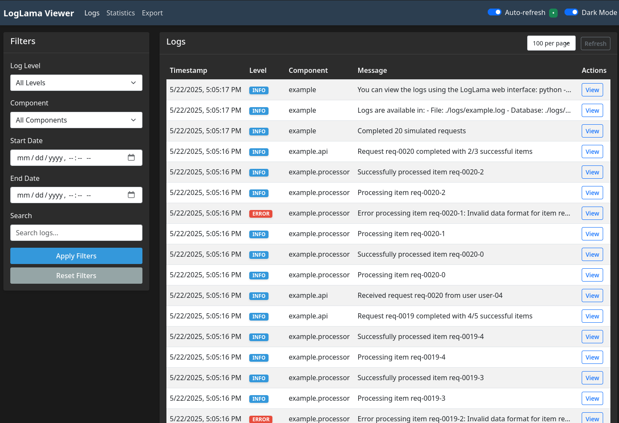The height and width of the screenshot is (423, 619).
Task: View 'Processing item req-0020-2' log entry
Action: coord(592,193)
